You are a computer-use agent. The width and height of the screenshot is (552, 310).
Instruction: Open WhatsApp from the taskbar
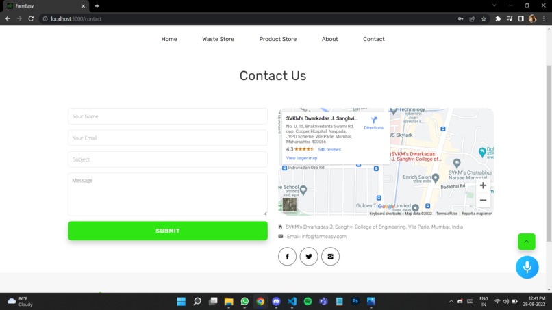coord(244,301)
